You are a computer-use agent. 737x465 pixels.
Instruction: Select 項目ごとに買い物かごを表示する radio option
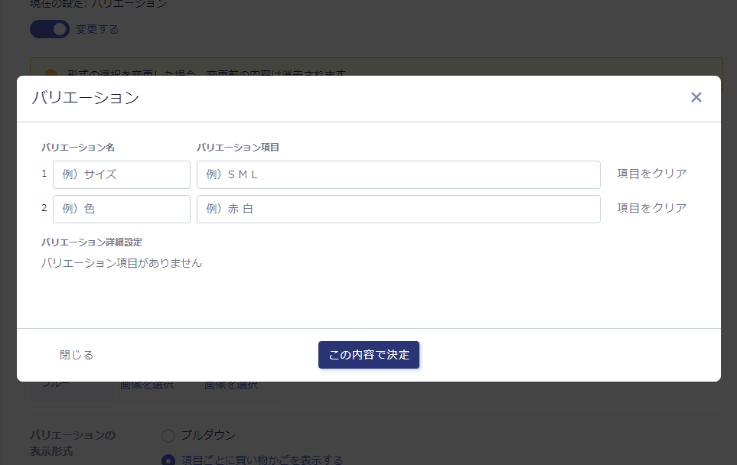(x=168, y=460)
